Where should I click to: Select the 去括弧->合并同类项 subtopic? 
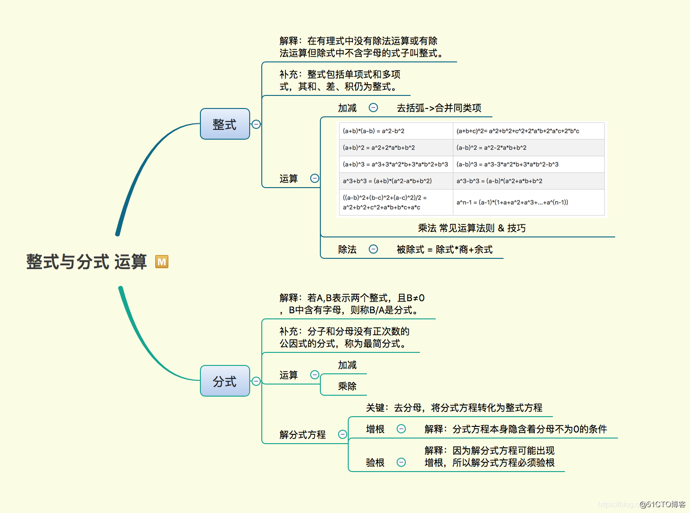pos(439,108)
